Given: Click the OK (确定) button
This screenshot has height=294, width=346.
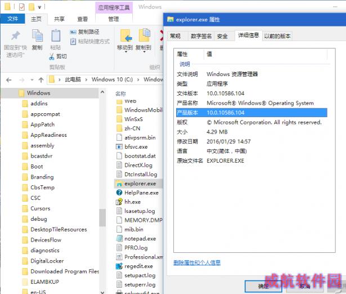Looking at the screenshot, I should click(x=263, y=287).
